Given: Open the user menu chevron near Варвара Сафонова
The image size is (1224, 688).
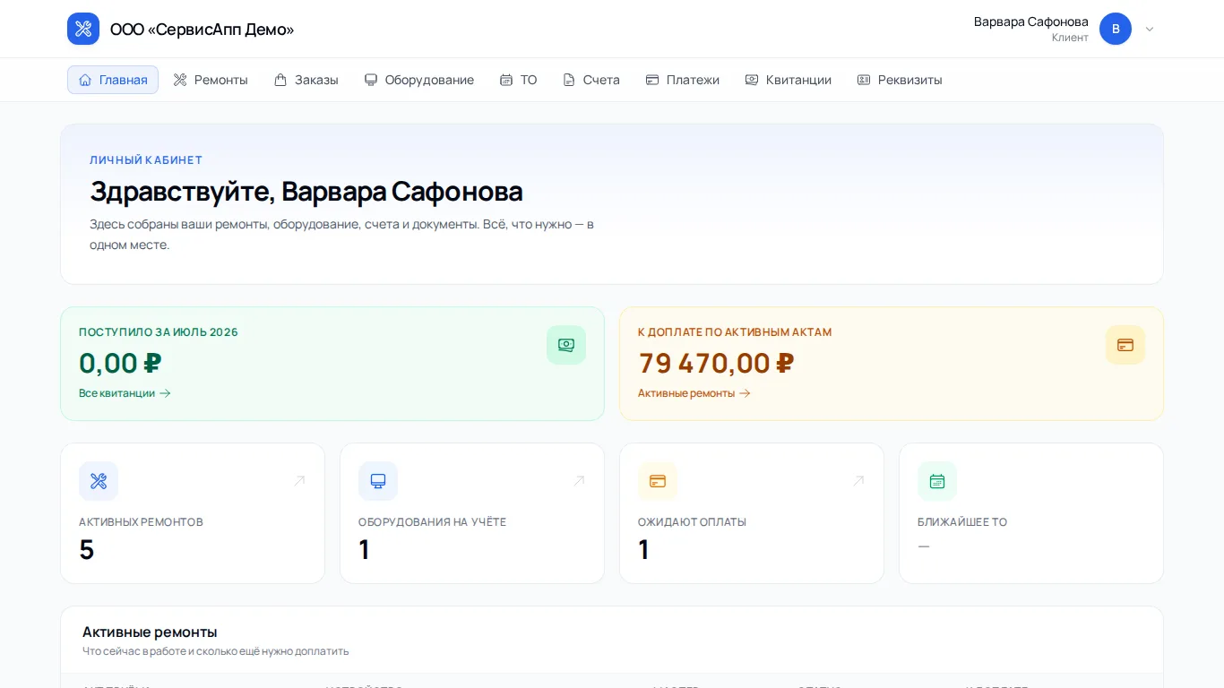Looking at the screenshot, I should click(x=1150, y=29).
